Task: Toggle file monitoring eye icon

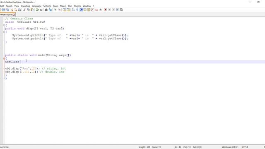Action: [101, 10]
